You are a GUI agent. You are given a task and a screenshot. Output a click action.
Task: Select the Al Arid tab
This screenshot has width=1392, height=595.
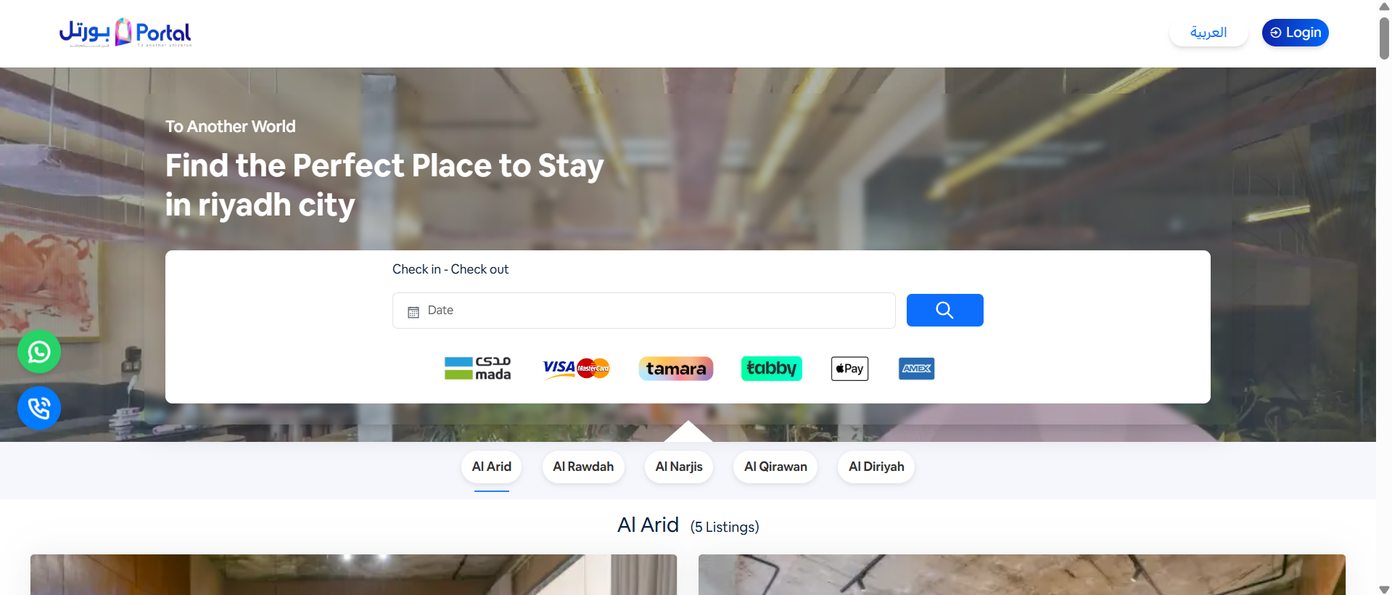pos(492,467)
